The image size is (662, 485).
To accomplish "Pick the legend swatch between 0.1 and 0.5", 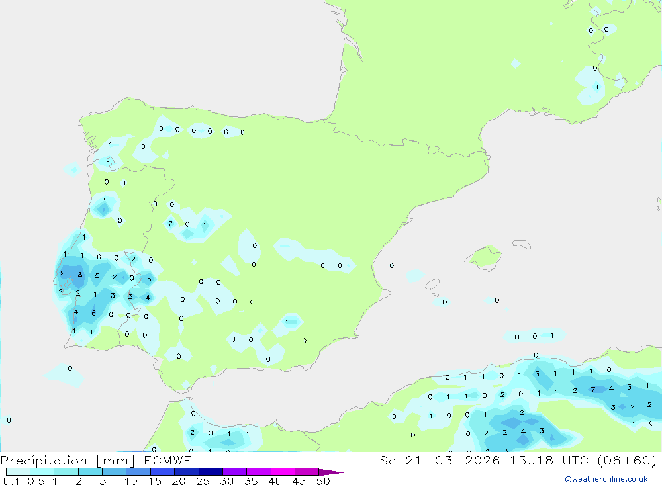I will click(x=18, y=472).
